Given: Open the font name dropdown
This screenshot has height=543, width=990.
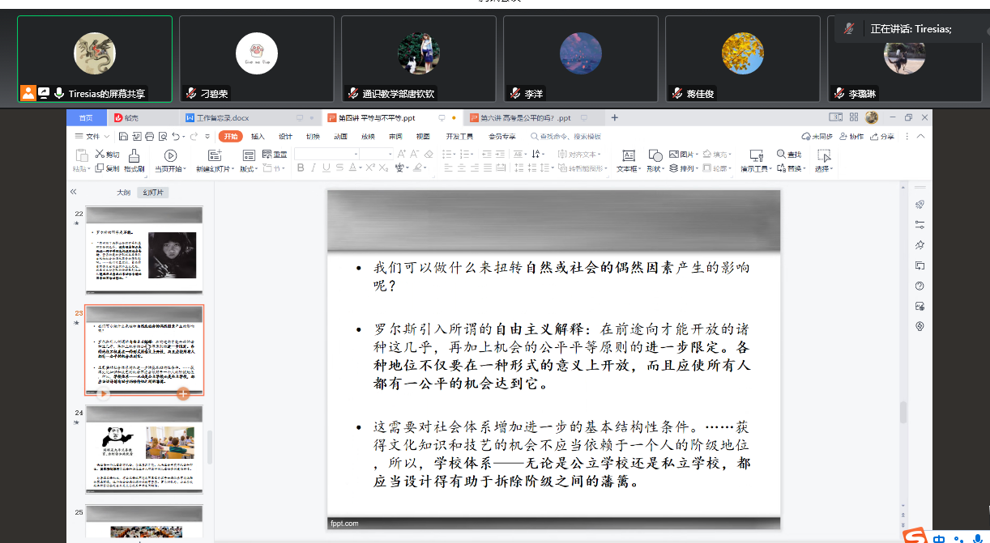Looking at the screenshot, I should click(x=356, y=154).
